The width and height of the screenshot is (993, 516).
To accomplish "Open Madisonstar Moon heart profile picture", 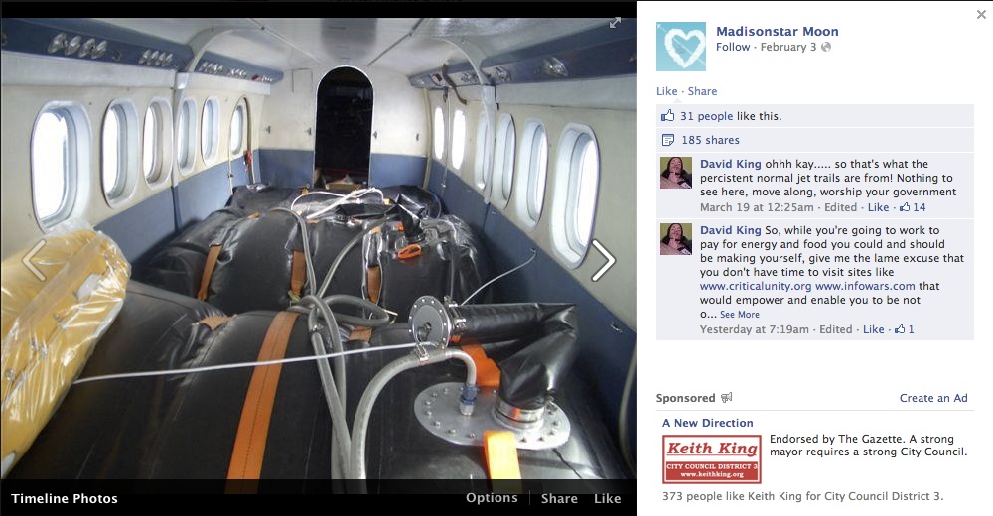I will click(681, 47).
